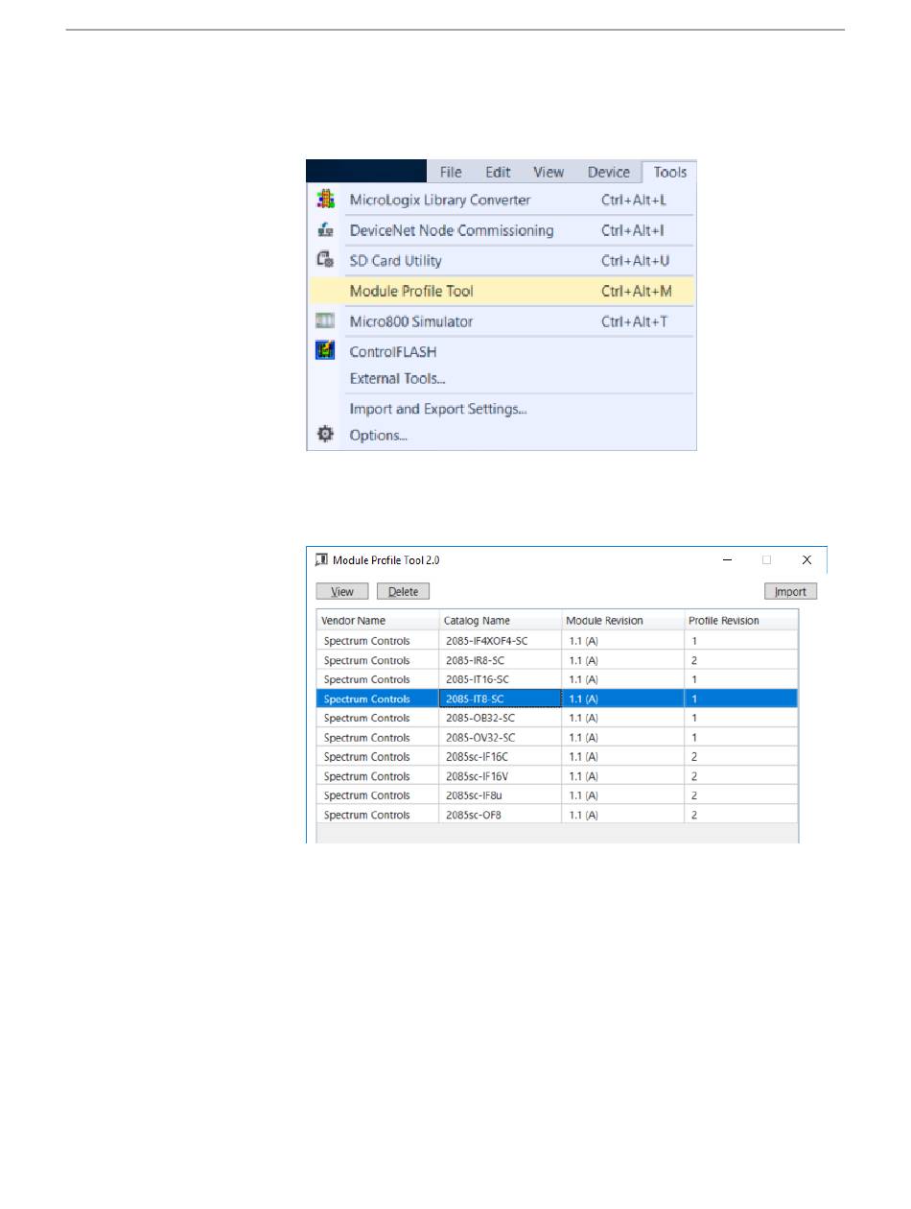Viewport: 911px width, 1209px height.
Task: Select catalog 2085-IT16-SC row
Action: click(557, 679)
